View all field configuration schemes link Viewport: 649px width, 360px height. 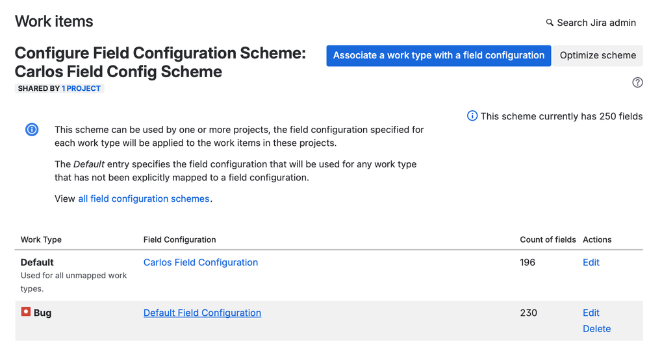click(144, 198)
